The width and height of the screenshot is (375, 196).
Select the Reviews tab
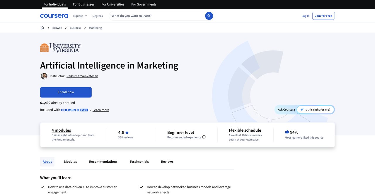167,162
